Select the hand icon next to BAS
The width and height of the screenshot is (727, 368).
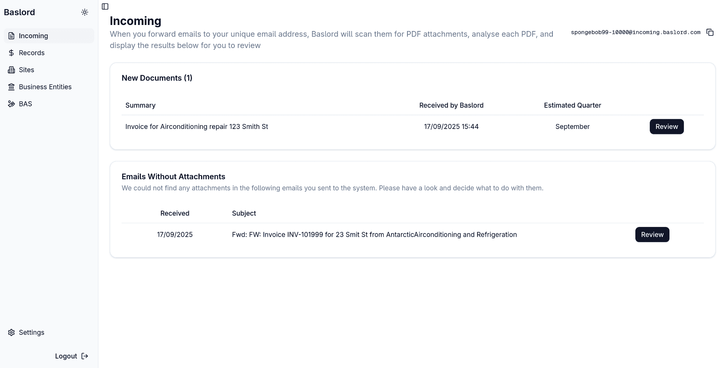point(11,104)
